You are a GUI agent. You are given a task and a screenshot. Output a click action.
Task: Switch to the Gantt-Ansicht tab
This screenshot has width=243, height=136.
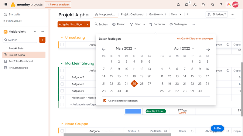click(157, 14)
